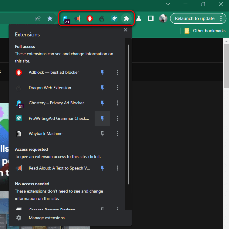Click the Dragon Web Extension entry

[x=50, y=88]
